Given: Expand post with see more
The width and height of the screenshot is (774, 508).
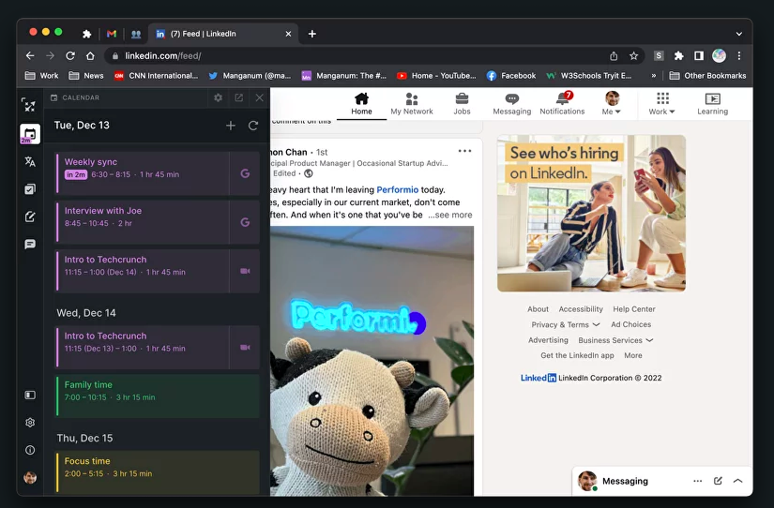Looking at the screenshot, I should 450,215.
